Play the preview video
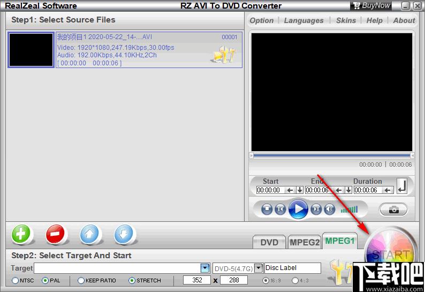The width and height of the screenshot is (425, 292). pyautogui.click(x=298, y=209)
